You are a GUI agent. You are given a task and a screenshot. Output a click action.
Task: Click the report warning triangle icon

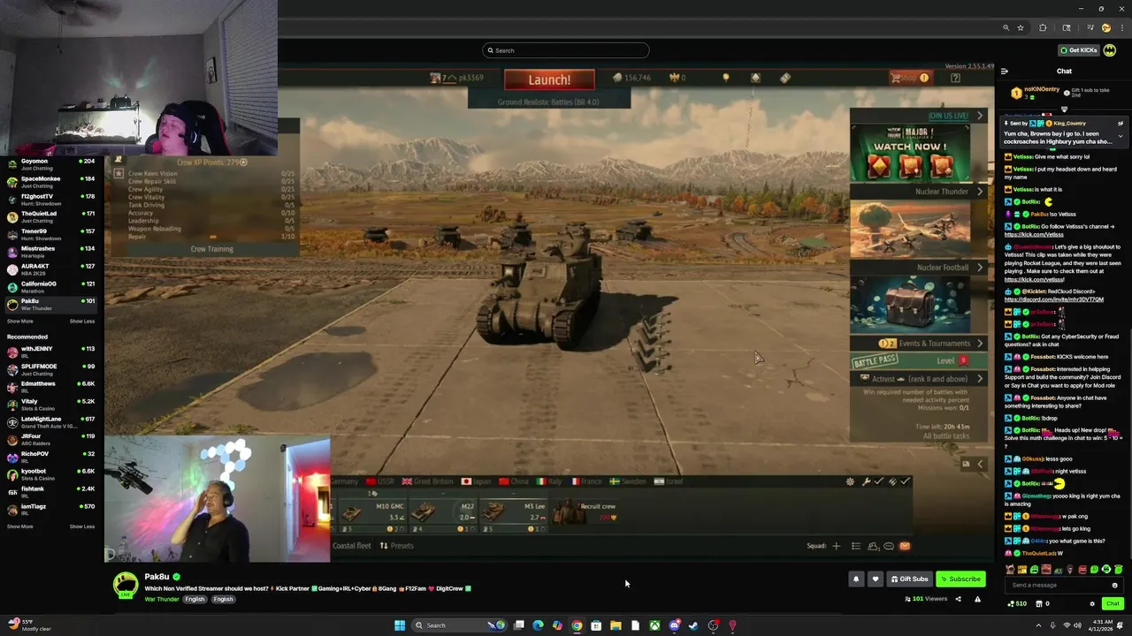977,599
